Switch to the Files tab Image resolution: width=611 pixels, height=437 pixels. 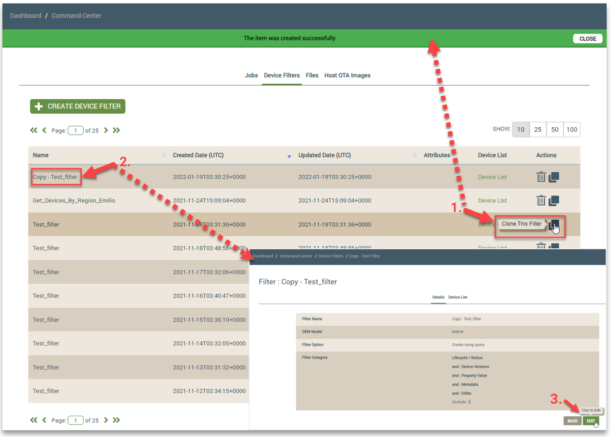pyautogui.click(x=312, y=75)
